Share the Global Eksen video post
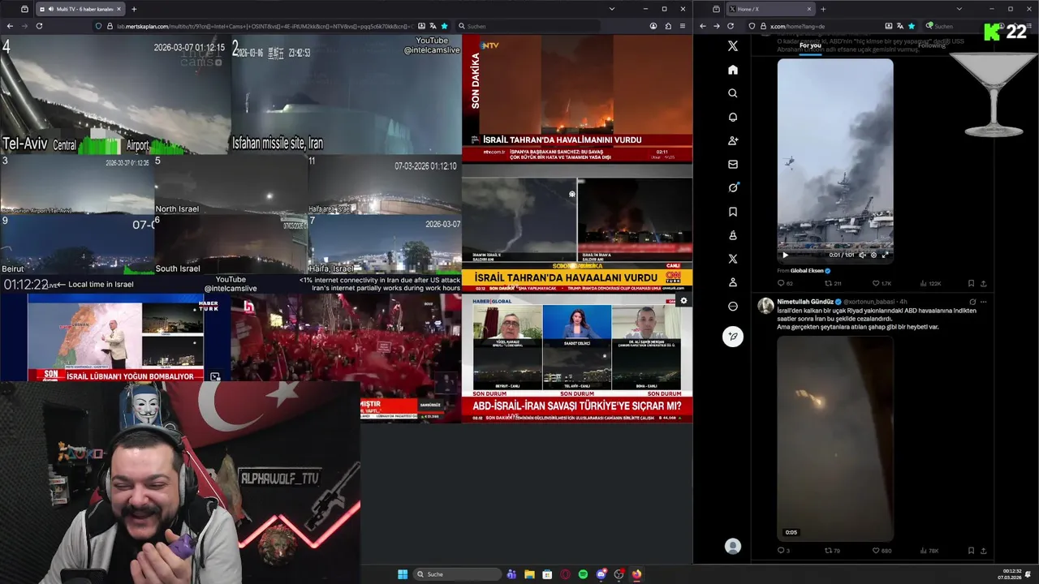Screen dimensions: 1039x584 (x=984, y=283)
